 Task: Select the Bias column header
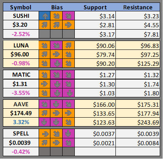pos(57,7)
